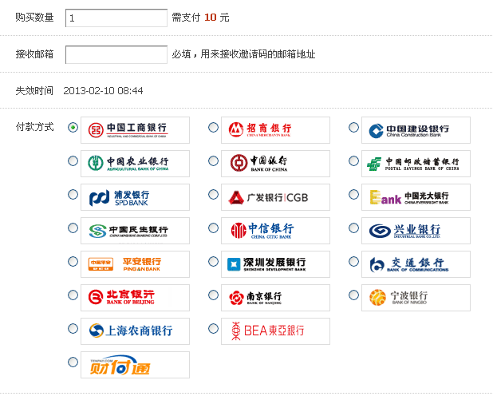Click the 宁波银行 Bank of Ningbo logo
The width and height of the screenshot is (493, 396).
pos(416,298)
